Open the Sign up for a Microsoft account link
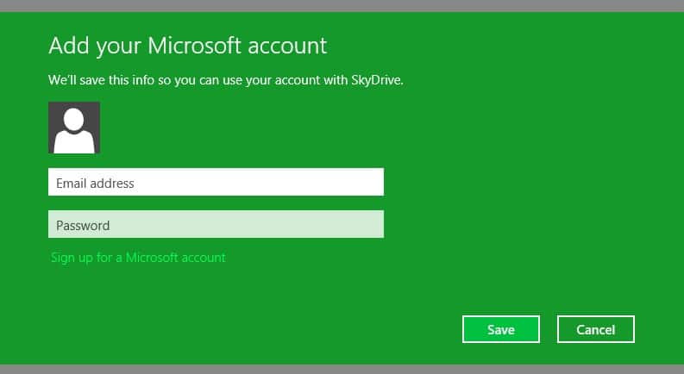Image resolution: width=684 pixels, height=374 pixels. [x=138, y=258]
